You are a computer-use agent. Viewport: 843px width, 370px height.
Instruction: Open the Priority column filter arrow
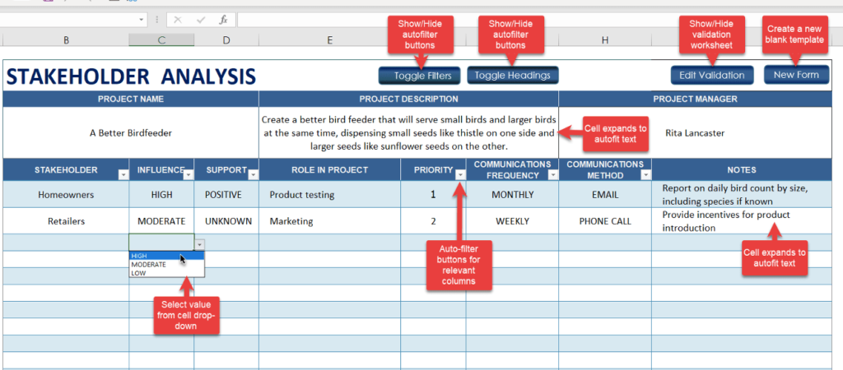(x=459, y=174)
